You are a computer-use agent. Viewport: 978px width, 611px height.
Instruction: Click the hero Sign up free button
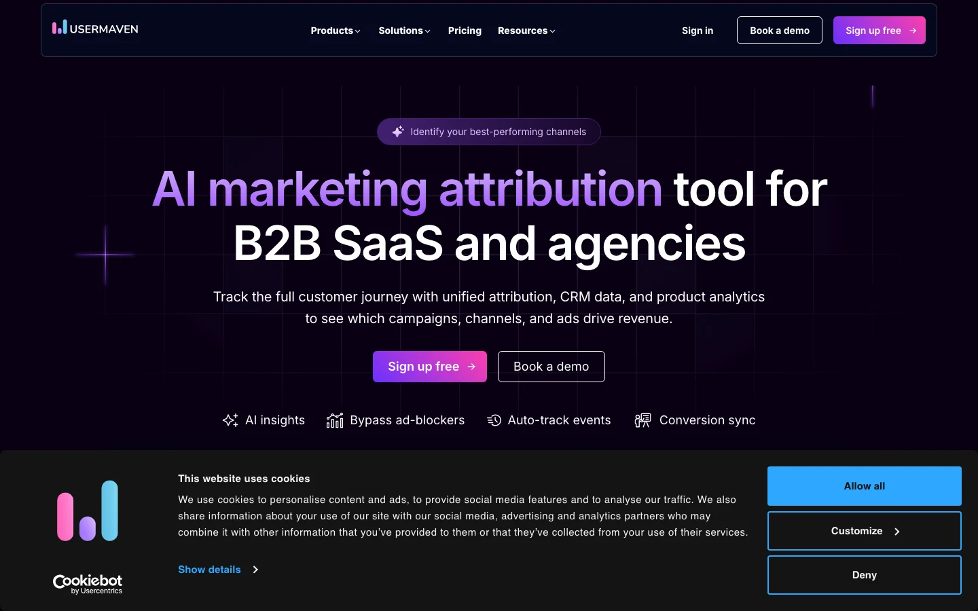[x=430, y=367]
